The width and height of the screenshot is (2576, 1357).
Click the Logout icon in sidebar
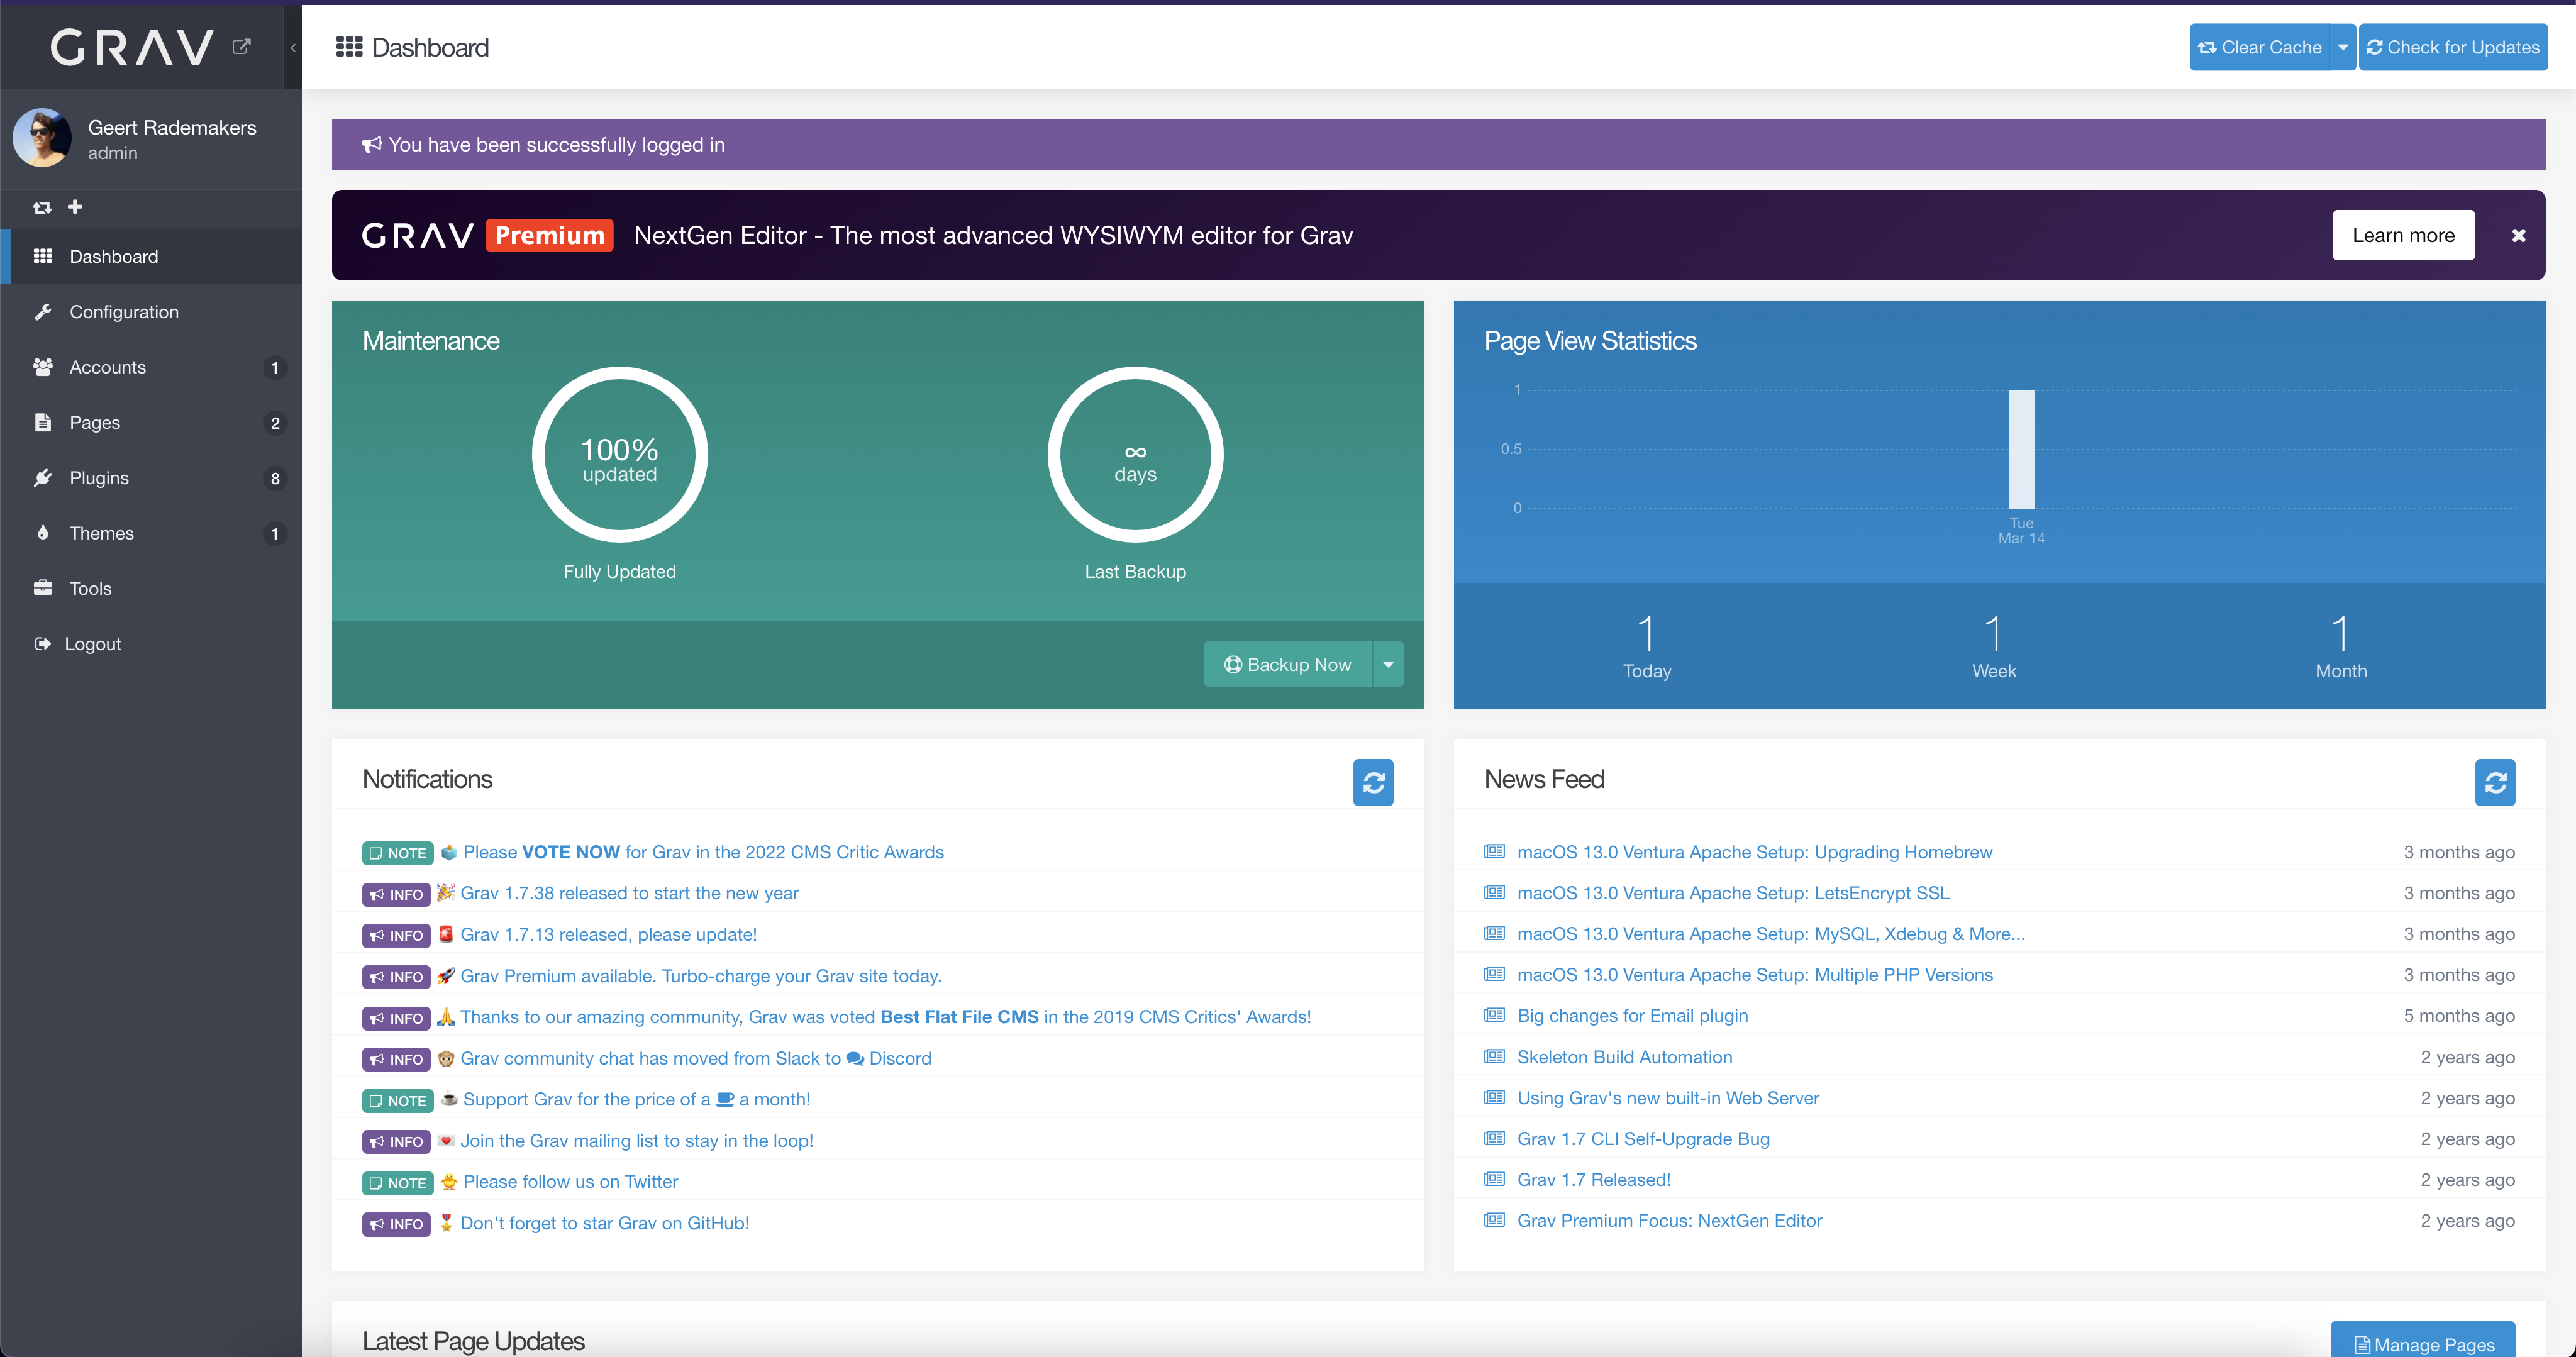point(42,644)
